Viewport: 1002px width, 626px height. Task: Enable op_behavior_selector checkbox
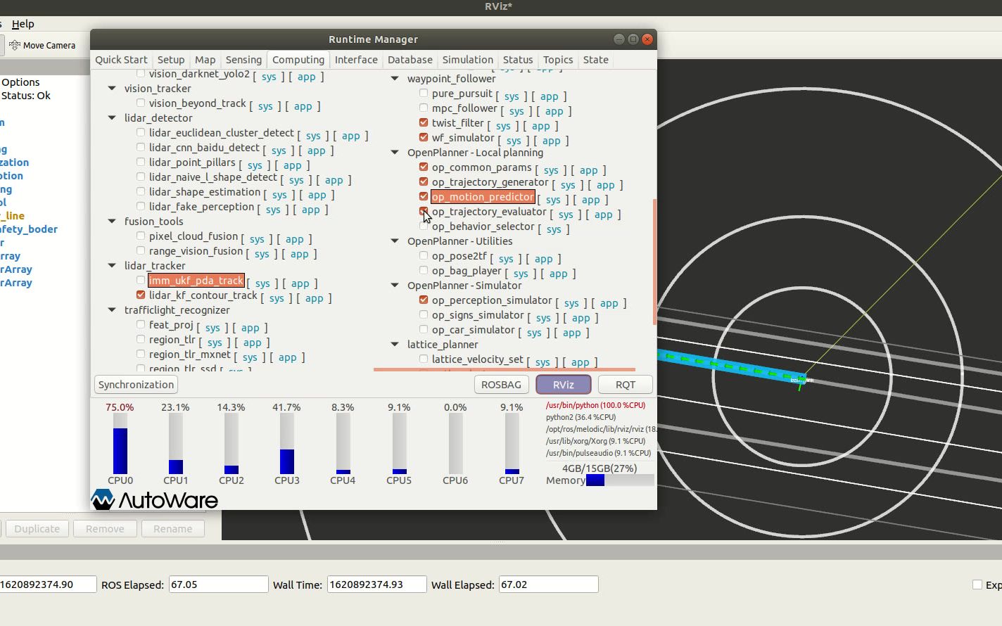coord(424,226)
